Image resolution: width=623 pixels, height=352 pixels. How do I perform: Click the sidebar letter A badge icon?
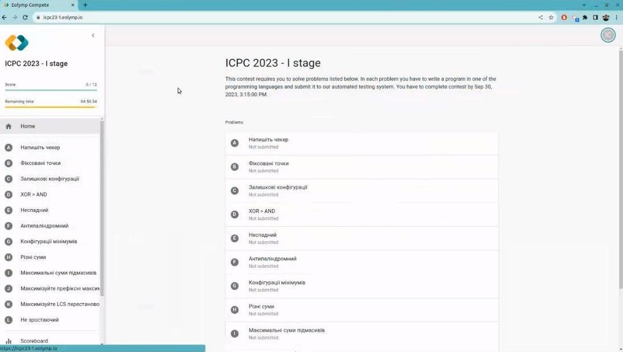coord(9,148)
